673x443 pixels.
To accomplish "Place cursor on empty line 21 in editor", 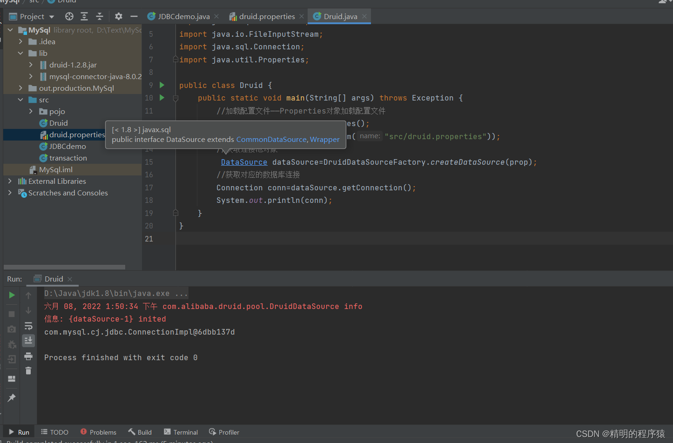I will [x=424, y=239].
